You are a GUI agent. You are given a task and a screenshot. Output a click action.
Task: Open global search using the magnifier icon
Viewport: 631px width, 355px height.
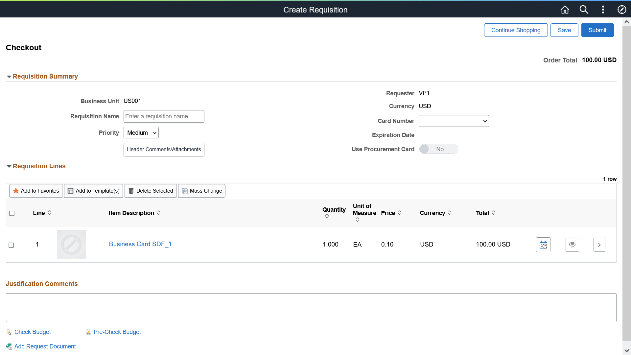tap(584, 10)
